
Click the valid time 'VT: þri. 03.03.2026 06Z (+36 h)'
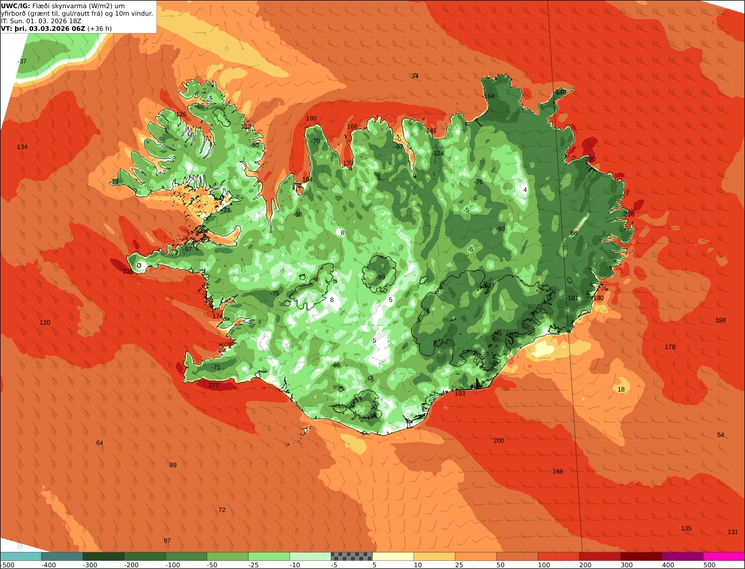point(56,29)
